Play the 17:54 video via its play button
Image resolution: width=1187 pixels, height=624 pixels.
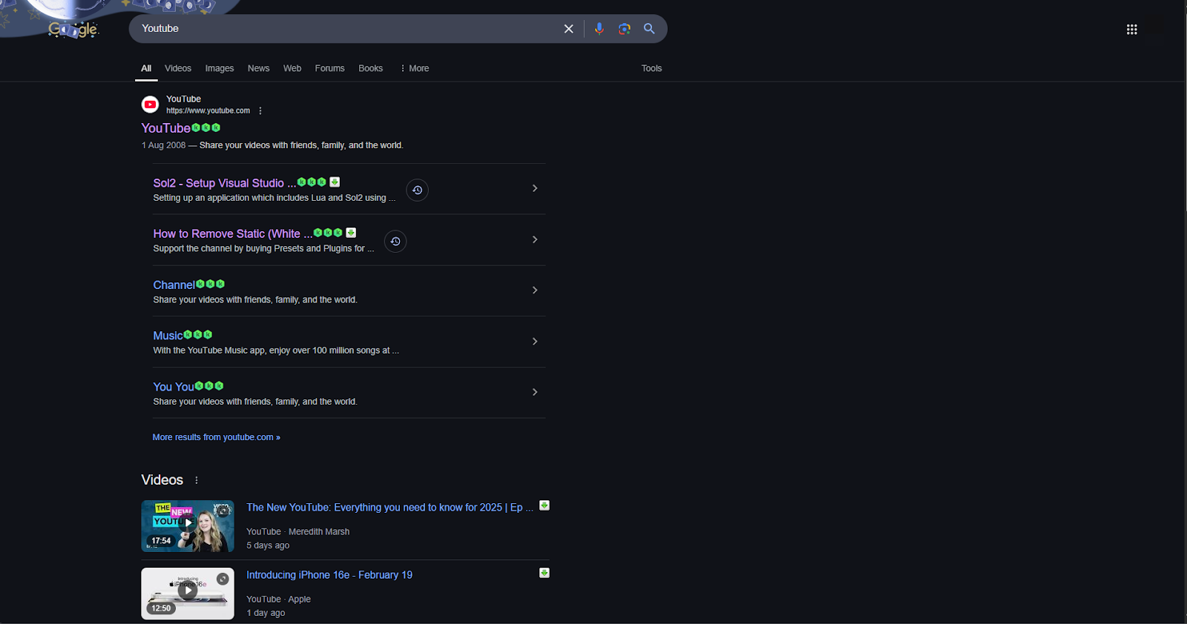point(188,522)
